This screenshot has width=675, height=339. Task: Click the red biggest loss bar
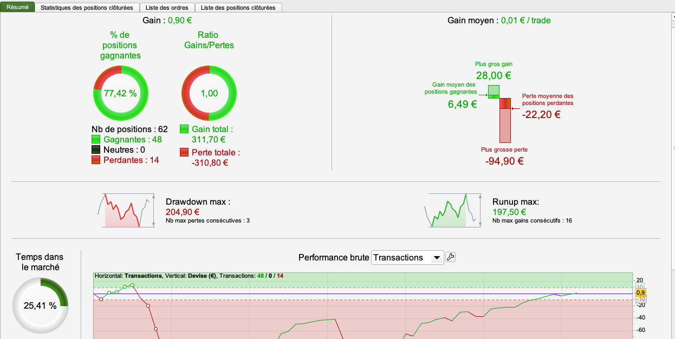(x=505, y=120)
